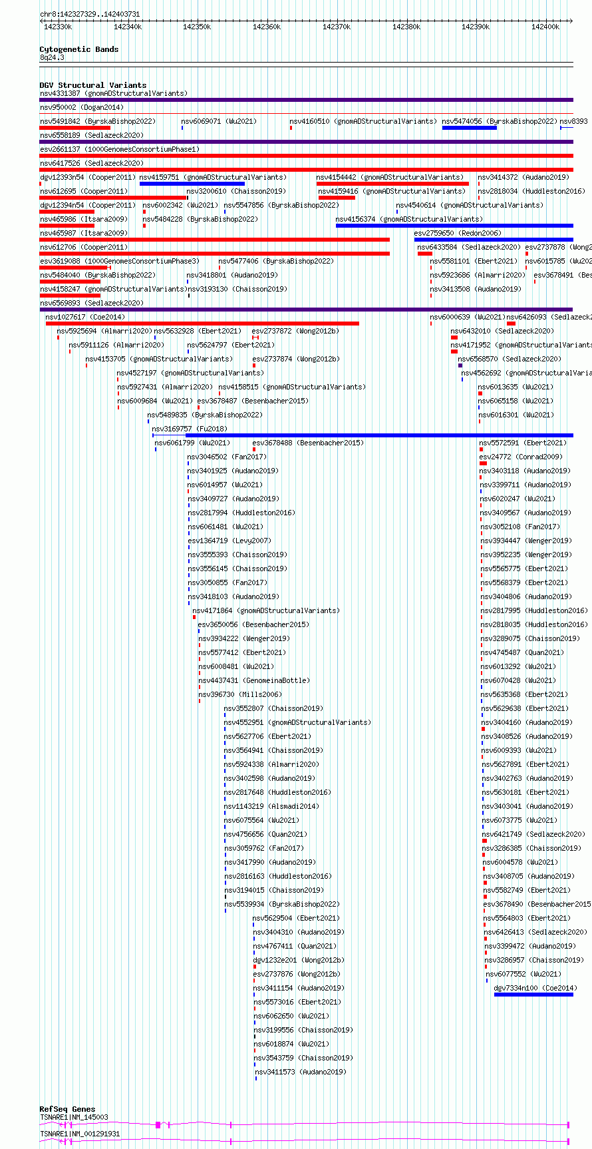Open nsv4171864 (gnomADStructuralVariants) label
The image size is (592, 1149).
point(266,610)
